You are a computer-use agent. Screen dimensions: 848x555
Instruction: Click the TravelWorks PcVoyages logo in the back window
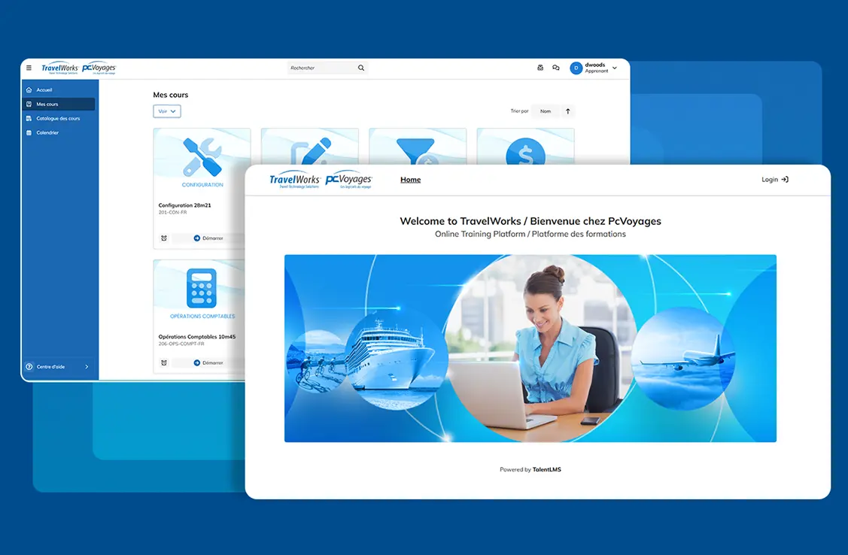click(79, 68)
